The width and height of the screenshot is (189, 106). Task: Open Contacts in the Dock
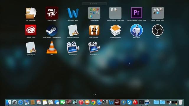click(32, 102)
